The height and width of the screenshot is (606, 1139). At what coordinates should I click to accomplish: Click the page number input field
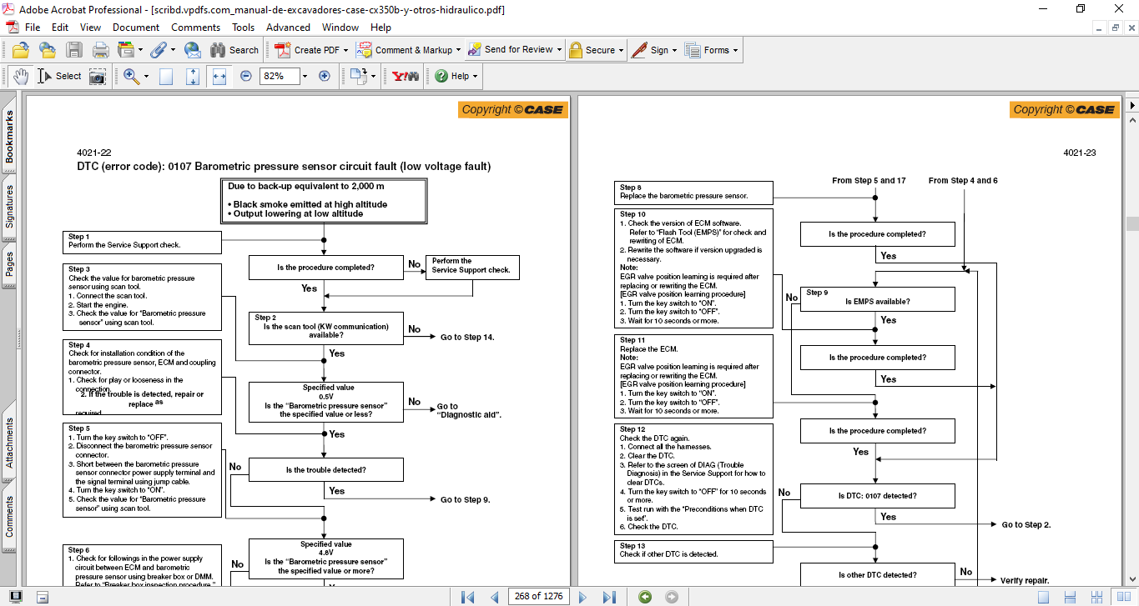[x=540, y=597]
